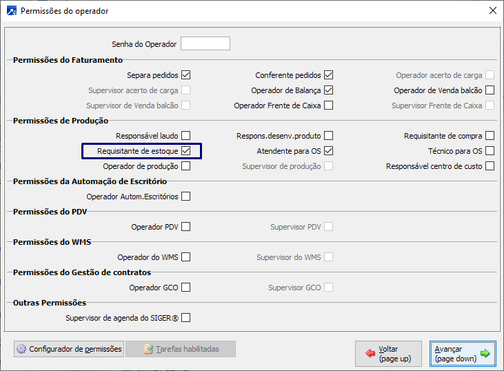Viewport: 504px width, 371px height.
Task: Click the red back arrow icon
Action: pos(370,353)
